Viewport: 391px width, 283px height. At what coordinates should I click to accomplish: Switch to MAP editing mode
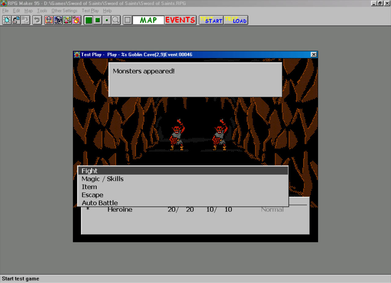[x=148, y=20]
